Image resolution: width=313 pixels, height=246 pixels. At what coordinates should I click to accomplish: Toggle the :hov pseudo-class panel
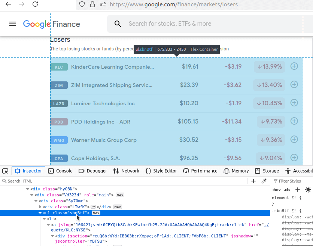click(x=276, y=190)
